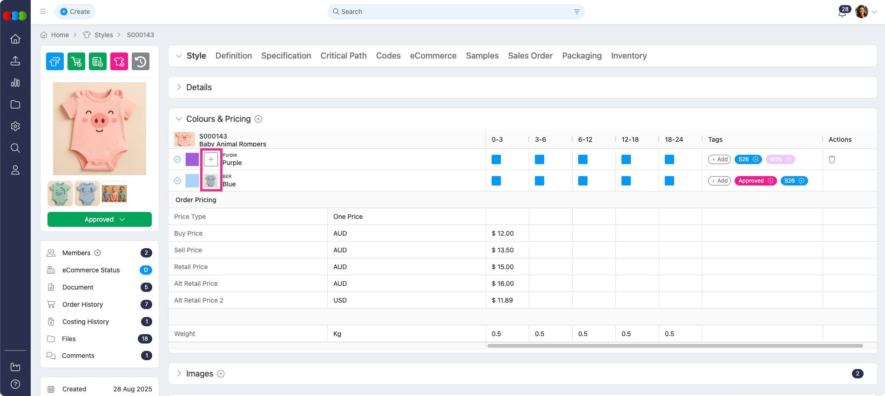The image size is (885, 396).
Task: Add a member with the plus icon
Action: coord(98,253)
